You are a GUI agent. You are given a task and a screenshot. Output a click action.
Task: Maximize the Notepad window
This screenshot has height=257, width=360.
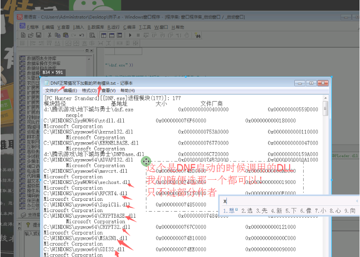pos(311,83)
